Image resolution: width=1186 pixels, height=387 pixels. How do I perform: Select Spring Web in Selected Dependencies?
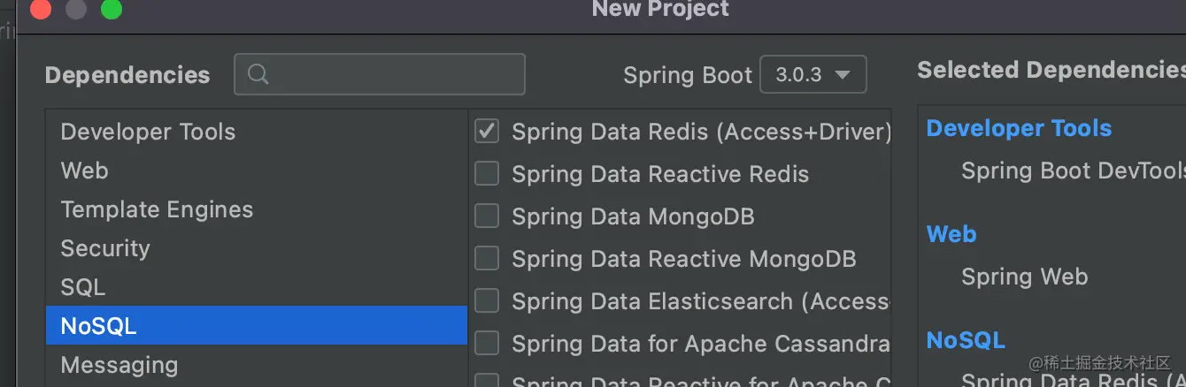(x=1024, y=277)
